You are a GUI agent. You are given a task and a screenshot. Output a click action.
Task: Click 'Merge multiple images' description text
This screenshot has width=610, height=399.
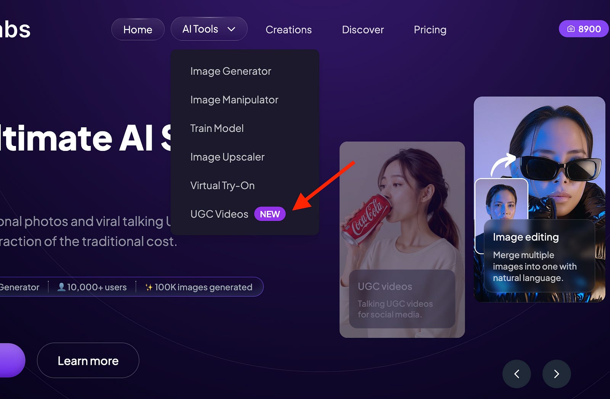point(535,266)
